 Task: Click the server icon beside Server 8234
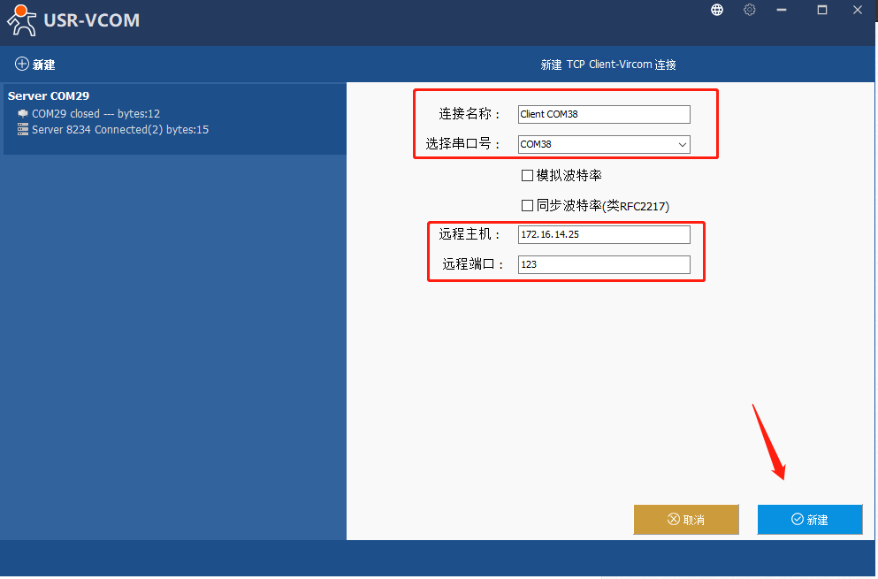[23, 130]
